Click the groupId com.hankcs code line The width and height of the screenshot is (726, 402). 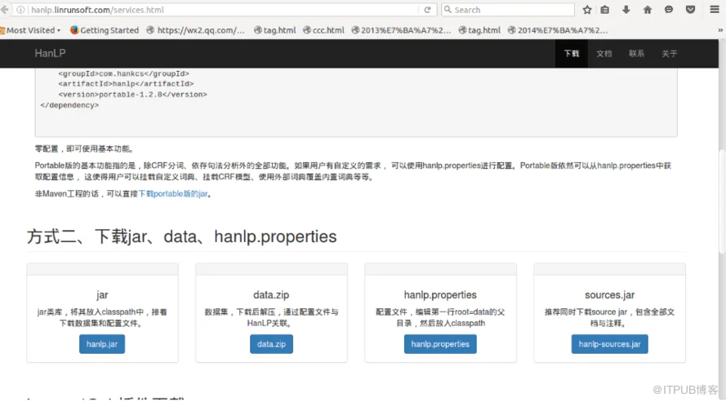tap(123, 73)
